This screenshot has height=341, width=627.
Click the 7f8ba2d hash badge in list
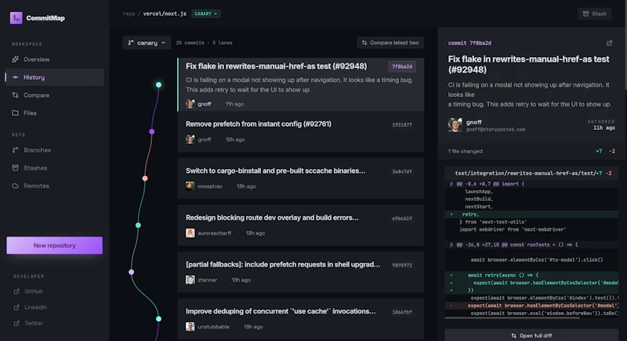coord(402,66)
